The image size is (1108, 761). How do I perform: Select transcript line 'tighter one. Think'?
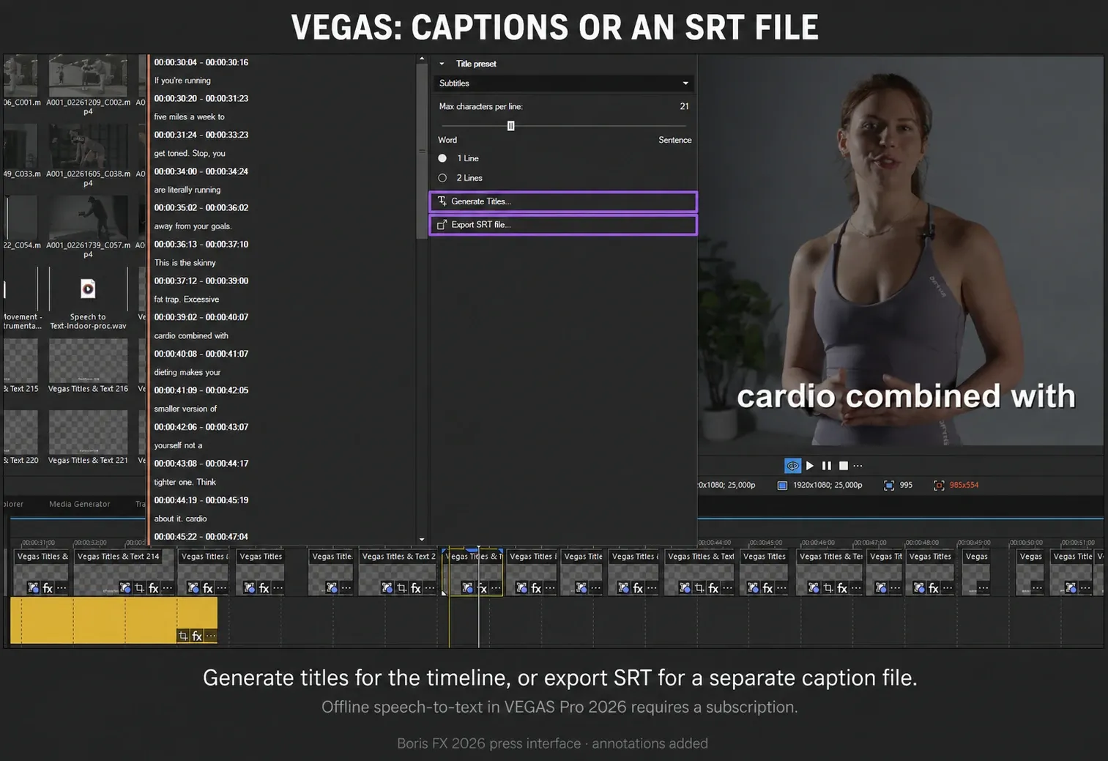click(185, 482)
